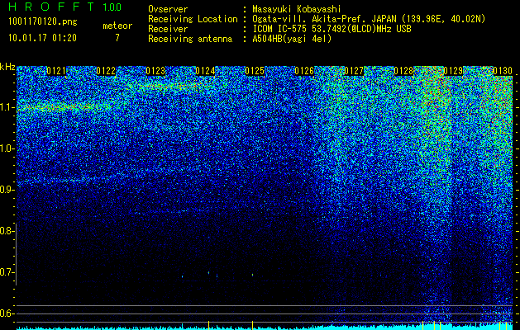Click the green meteor label

coord(117,26)
